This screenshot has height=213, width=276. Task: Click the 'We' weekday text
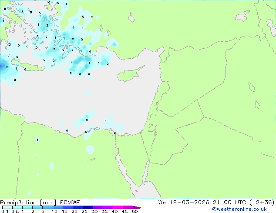162,203
